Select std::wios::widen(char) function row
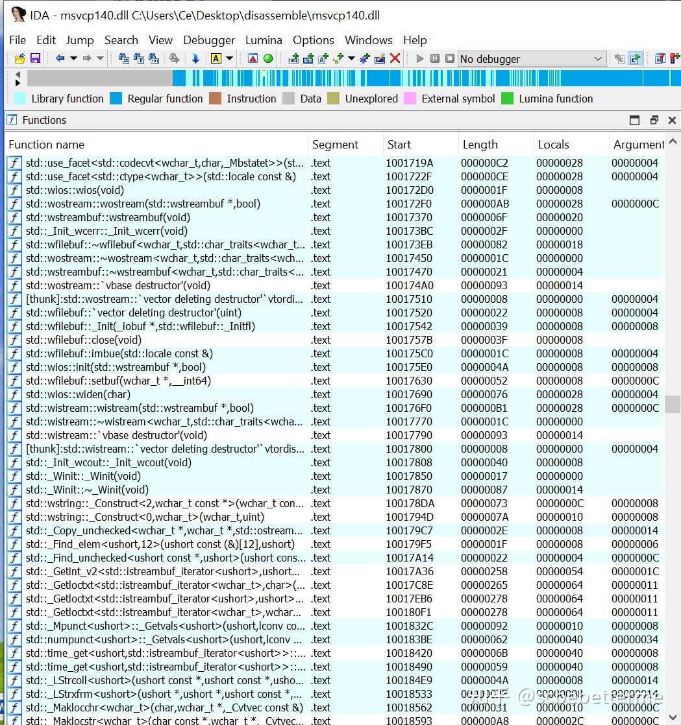The image size is (681, 725). point(334,394)
